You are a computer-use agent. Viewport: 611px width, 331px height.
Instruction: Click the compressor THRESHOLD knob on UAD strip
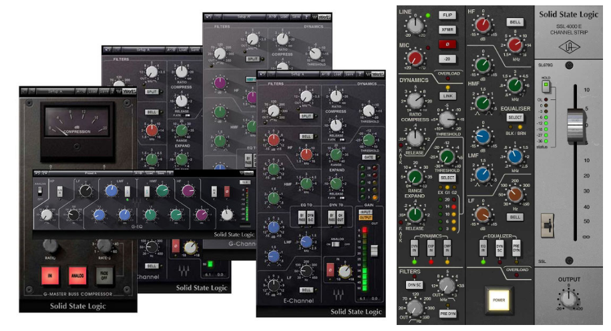coord(447,118)
